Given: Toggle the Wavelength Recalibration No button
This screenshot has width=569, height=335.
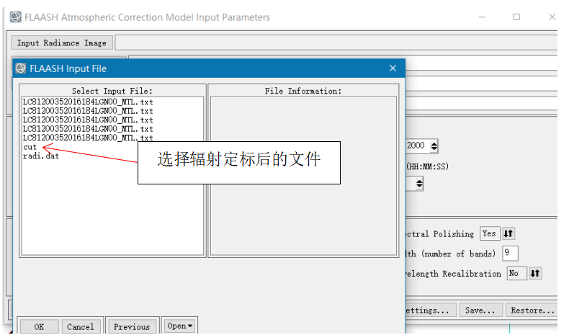Looking at the screenshot, I should (x=516, y=273).
